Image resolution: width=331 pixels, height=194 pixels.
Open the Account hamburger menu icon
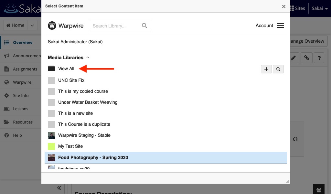click(x=280, y=25)
